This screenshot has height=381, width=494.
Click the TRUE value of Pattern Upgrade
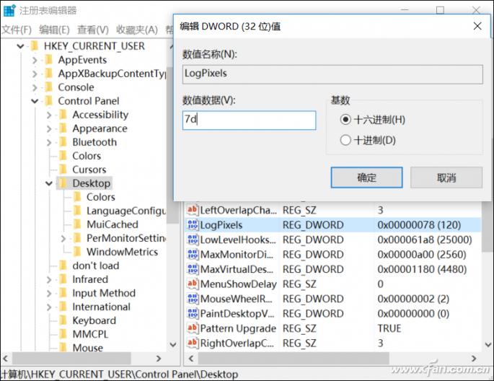click(389, 328)
